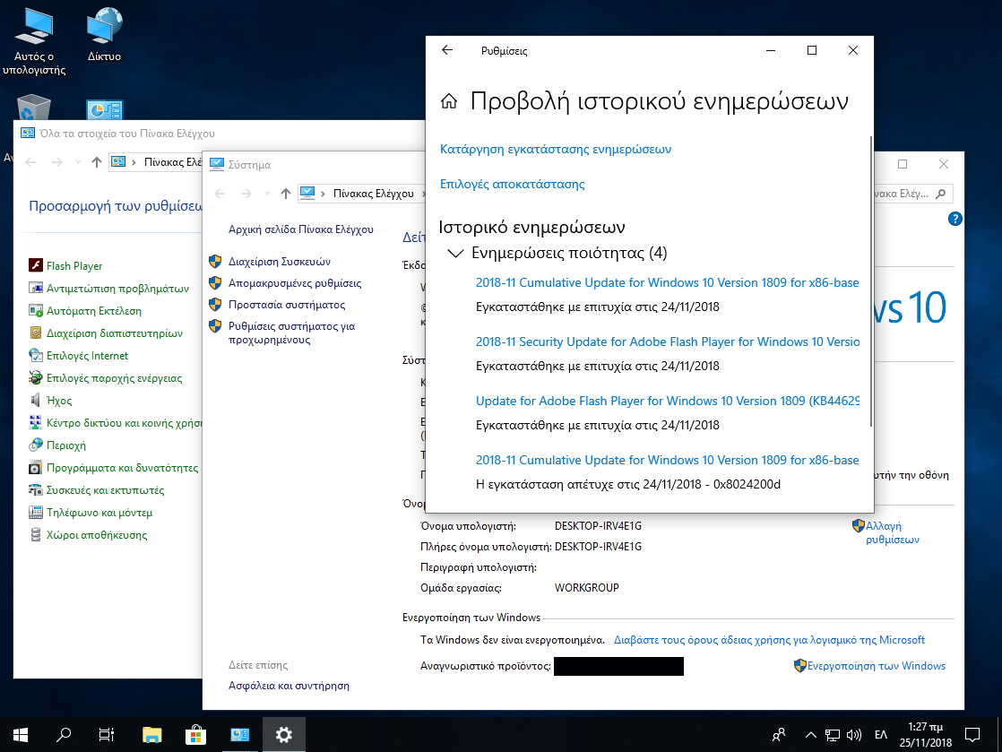Show hidden system tray icons chevron
1002x752 pixels.
(810, 735)
